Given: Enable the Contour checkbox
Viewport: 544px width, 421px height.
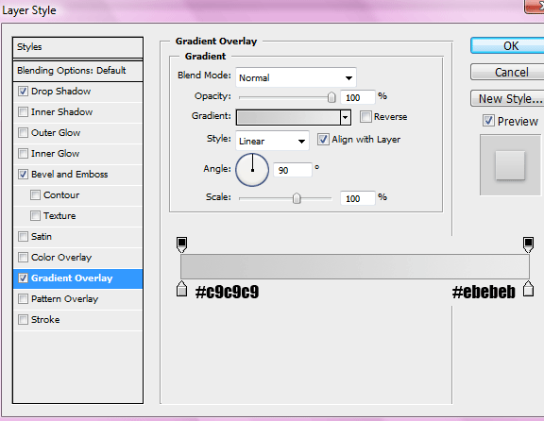Looking at the screenshot, I should pyautogui.click(x=35, y=194).
